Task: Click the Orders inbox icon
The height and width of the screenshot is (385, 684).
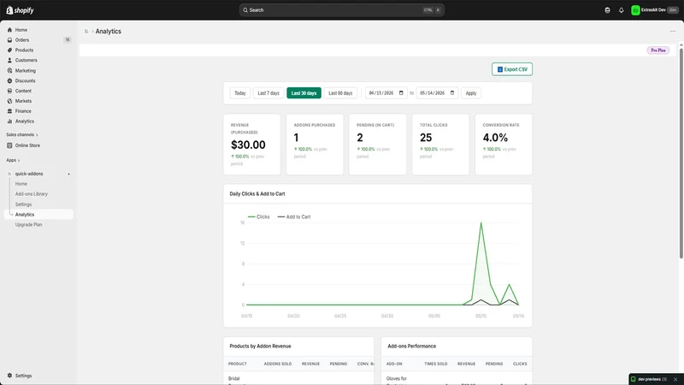Action: 9,39
